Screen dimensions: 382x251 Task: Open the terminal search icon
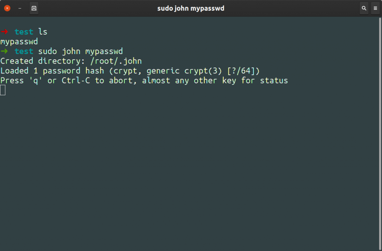(x=364, y=8)
